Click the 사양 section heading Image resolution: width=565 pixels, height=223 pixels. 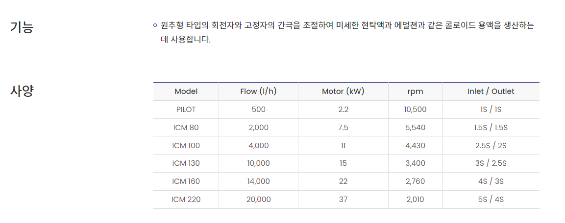[x=22, y=91]
